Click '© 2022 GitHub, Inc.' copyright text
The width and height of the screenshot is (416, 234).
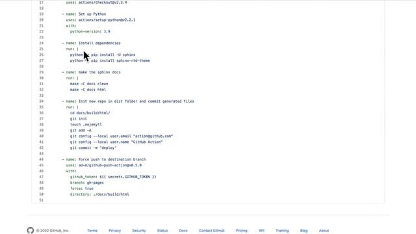pos(53,231)
